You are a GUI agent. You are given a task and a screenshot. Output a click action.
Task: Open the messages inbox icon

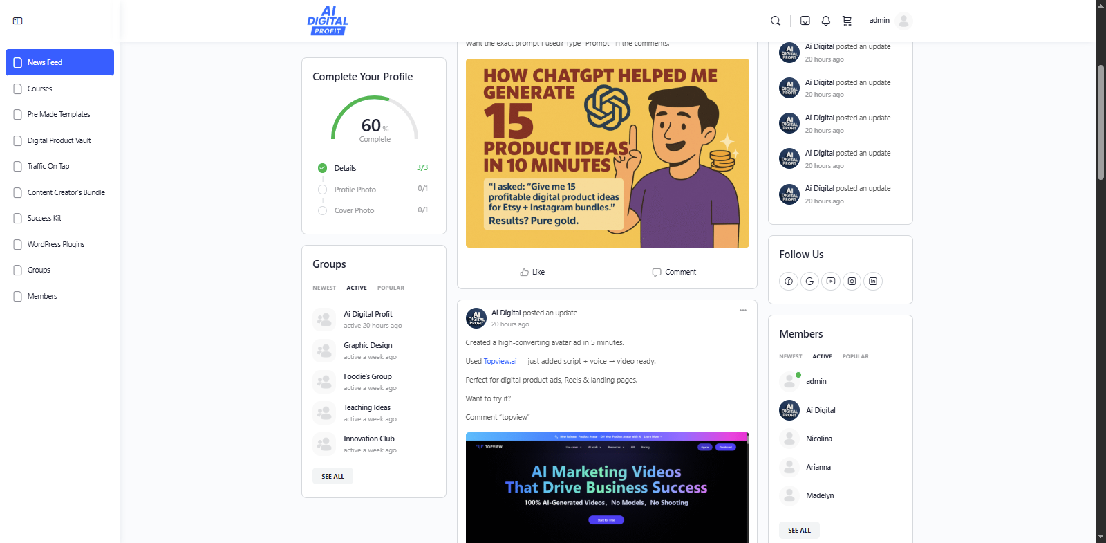click(x=805, y=21)
